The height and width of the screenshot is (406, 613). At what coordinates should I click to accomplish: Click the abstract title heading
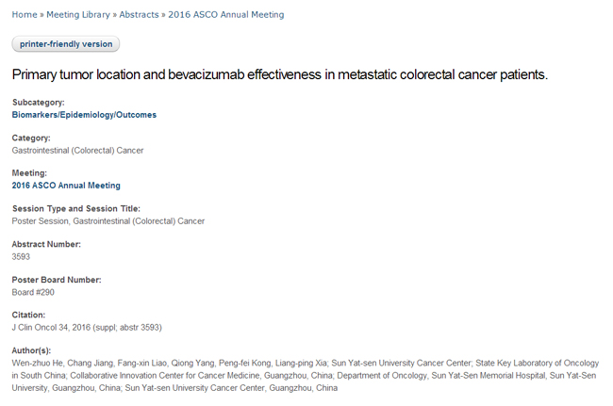[279, 73]
